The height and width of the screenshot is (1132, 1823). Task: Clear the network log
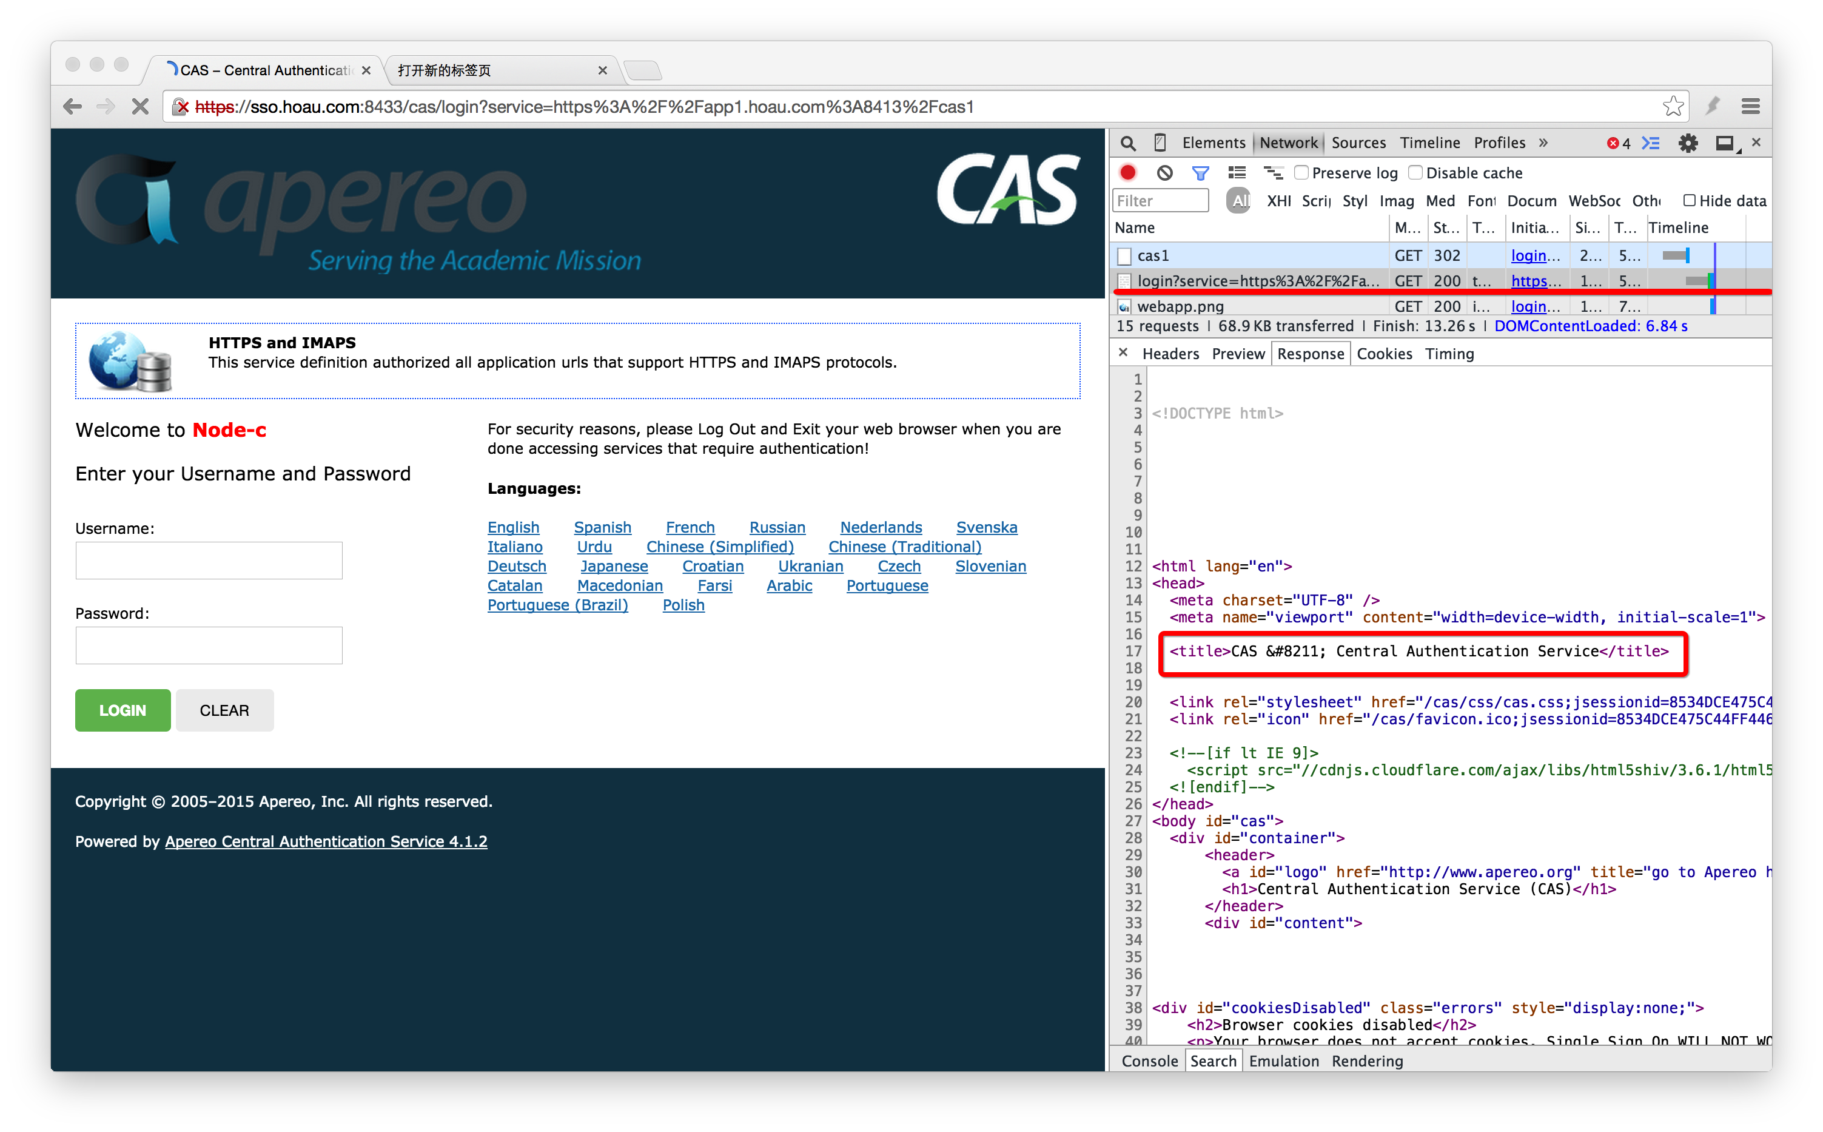[x=1164, y=173]
